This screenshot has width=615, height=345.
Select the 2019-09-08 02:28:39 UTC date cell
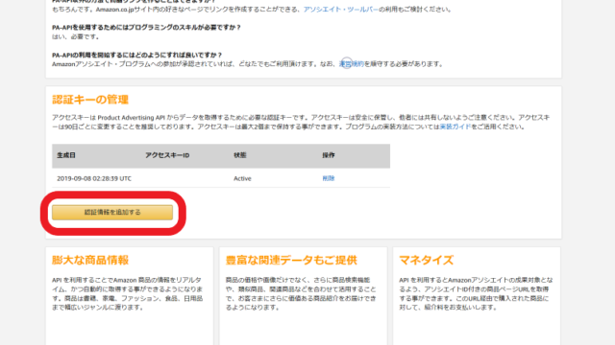[94, 178]
